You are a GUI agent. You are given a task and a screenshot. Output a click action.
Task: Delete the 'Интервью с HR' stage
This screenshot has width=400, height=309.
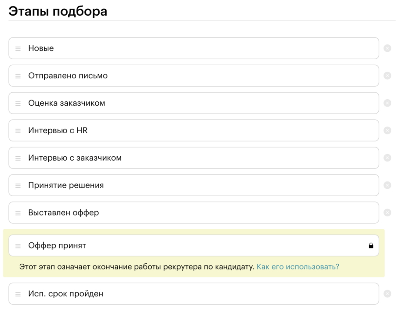coord(387,131)
